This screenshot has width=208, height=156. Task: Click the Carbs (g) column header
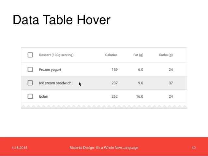[166, 55]
